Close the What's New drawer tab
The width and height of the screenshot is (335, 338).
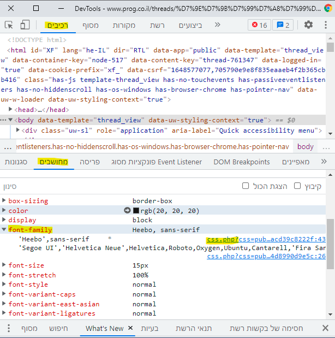(130, 328)
